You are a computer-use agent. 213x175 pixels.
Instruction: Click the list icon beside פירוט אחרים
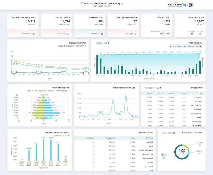tap(174, 133)
